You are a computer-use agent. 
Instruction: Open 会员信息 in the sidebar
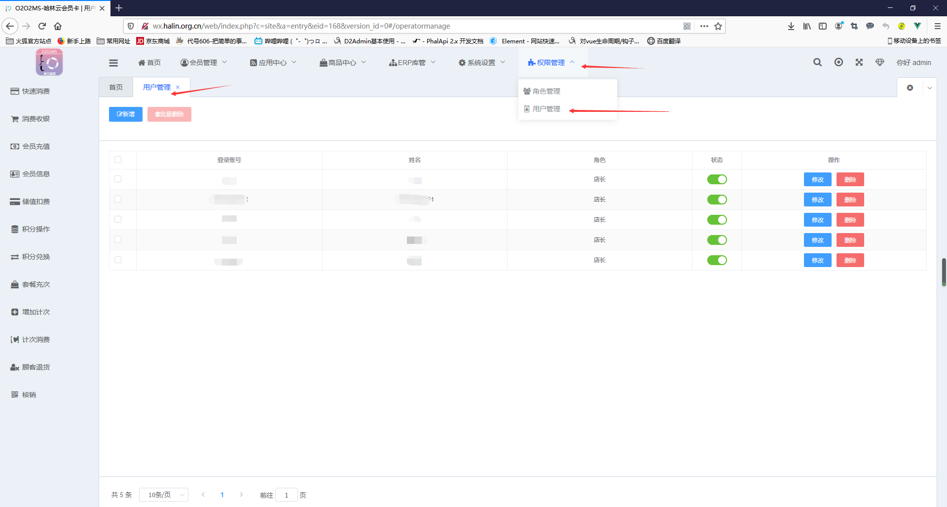[31, 174]
